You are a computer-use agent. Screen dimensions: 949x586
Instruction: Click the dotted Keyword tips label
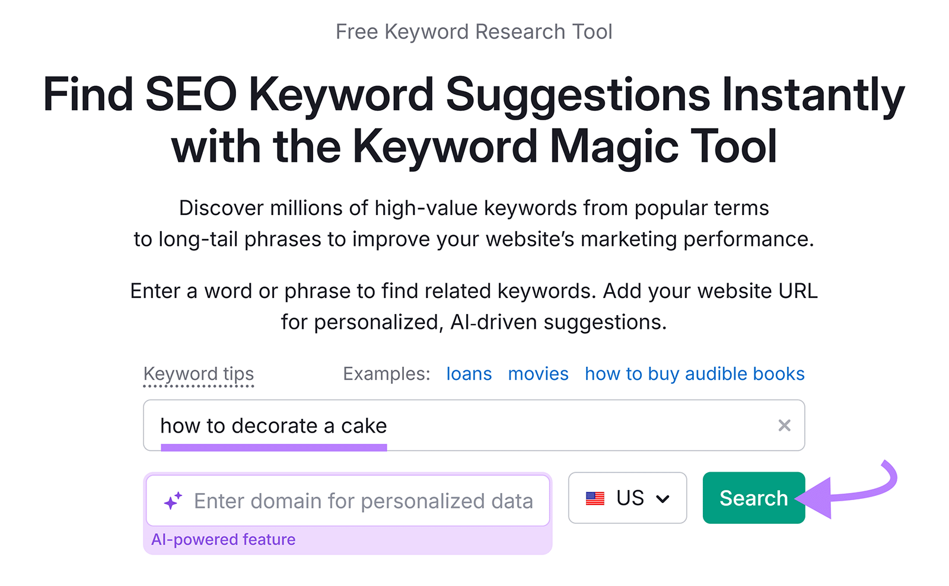tap(199, 373)
